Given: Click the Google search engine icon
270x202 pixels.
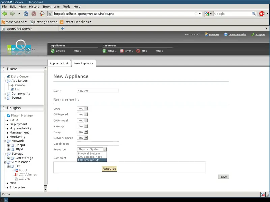Looking at the screenshot, I should (x=207, y=14).
